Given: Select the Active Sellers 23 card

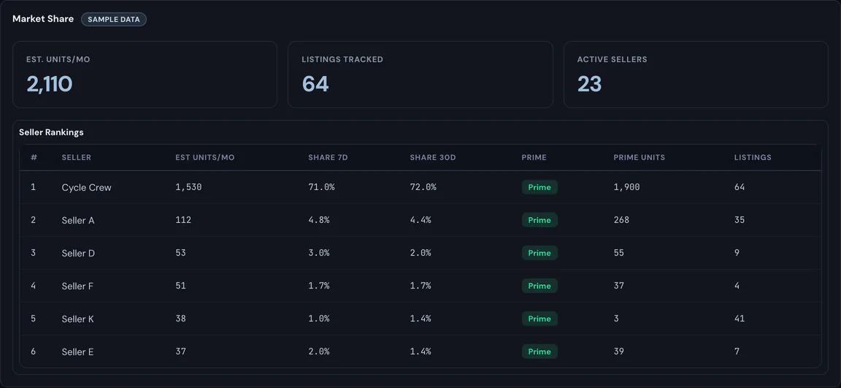Looking at the screenshot, I should [x=696, y=75].
